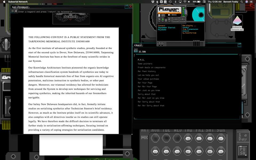Viewport: 256px width, 160px height.
Task: Select the track Mojibake in playlist
Action: tap(162, 30)
